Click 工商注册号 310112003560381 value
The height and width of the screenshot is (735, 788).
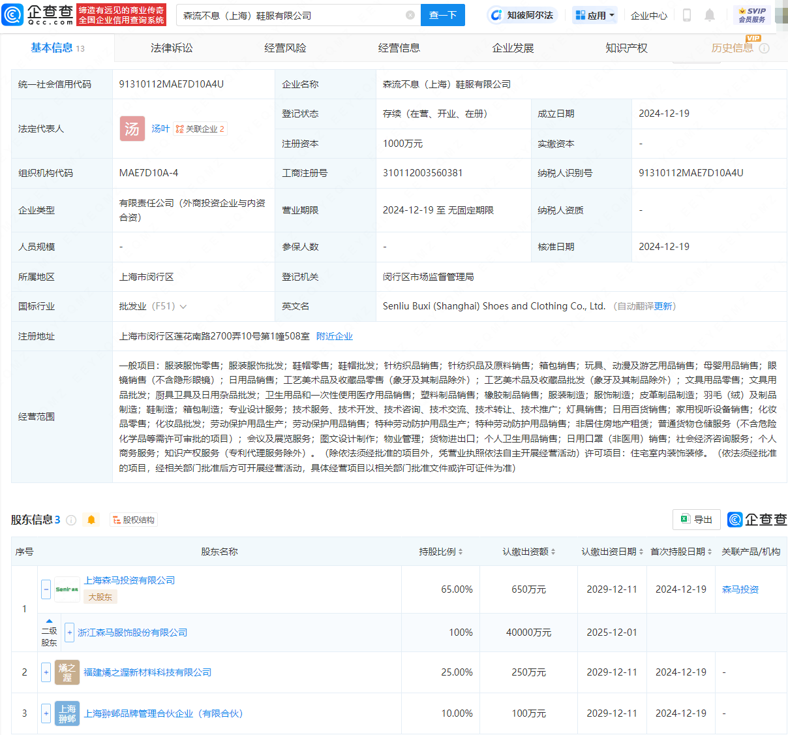click(x=423, y=173)
